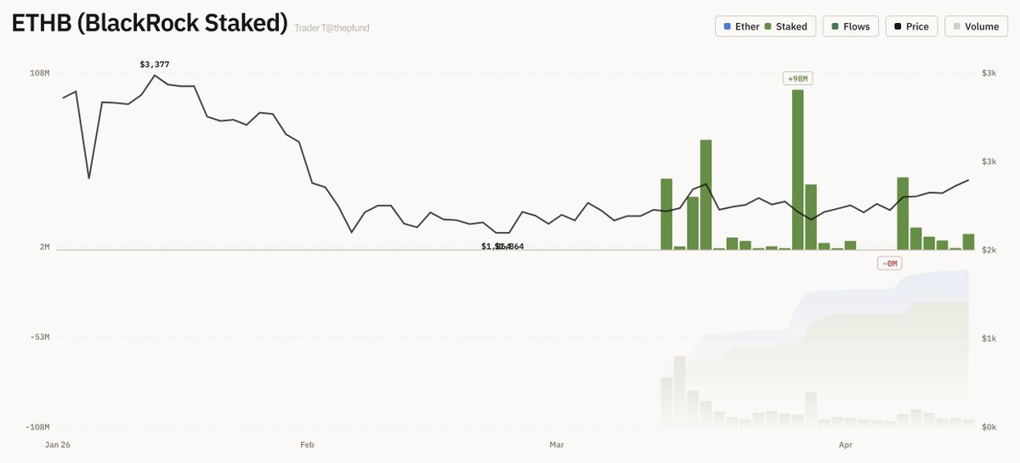1020x463 pixels.
Task: Click the black Price legend swatch
Action: (x=898, y=26)
